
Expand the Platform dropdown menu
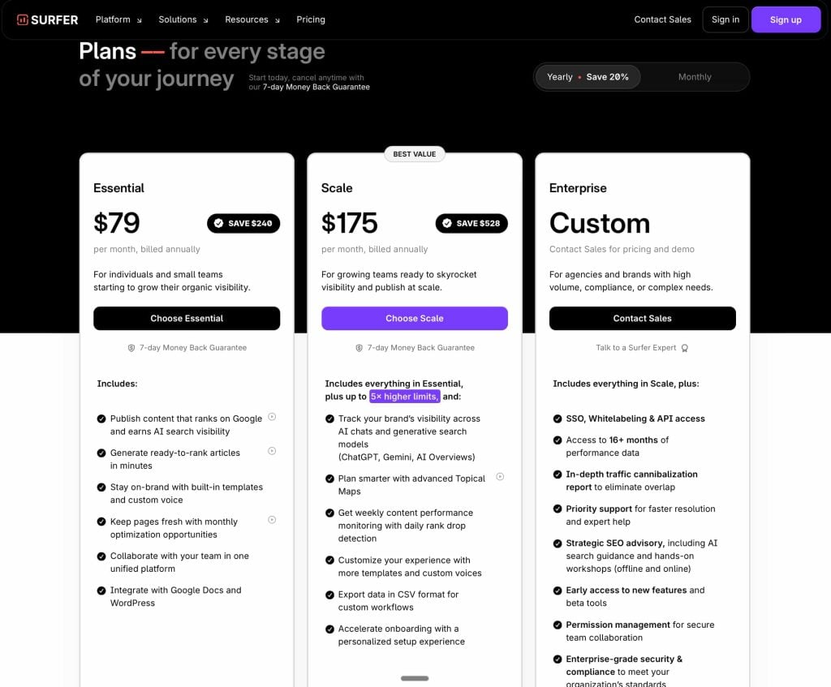(x=118, y=19)
